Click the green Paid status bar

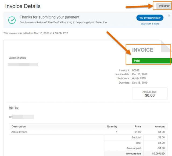(x=152, y=61)
